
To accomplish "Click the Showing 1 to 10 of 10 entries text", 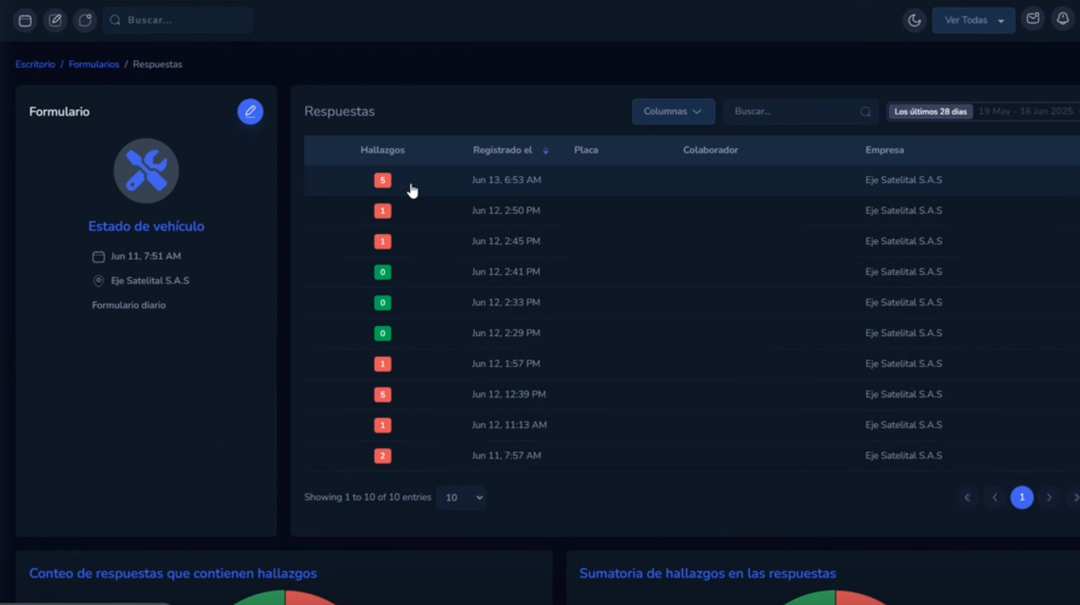I will pyautogui.click(x=367, y=497).
